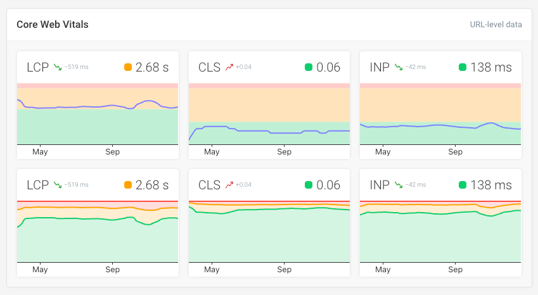Click the down-trend arrow in green-line LCP card

[x=58, y=184]
